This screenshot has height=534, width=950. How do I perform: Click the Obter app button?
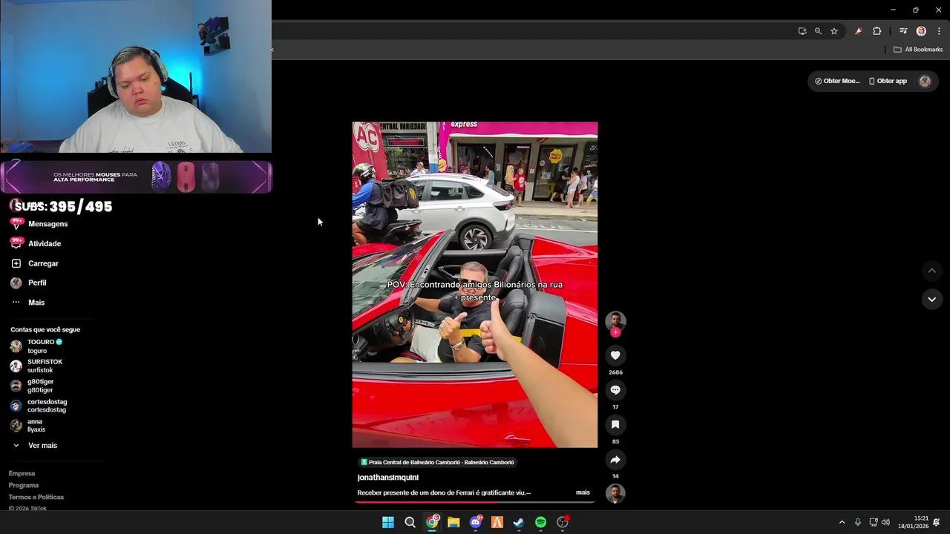[x=888, y=80]
